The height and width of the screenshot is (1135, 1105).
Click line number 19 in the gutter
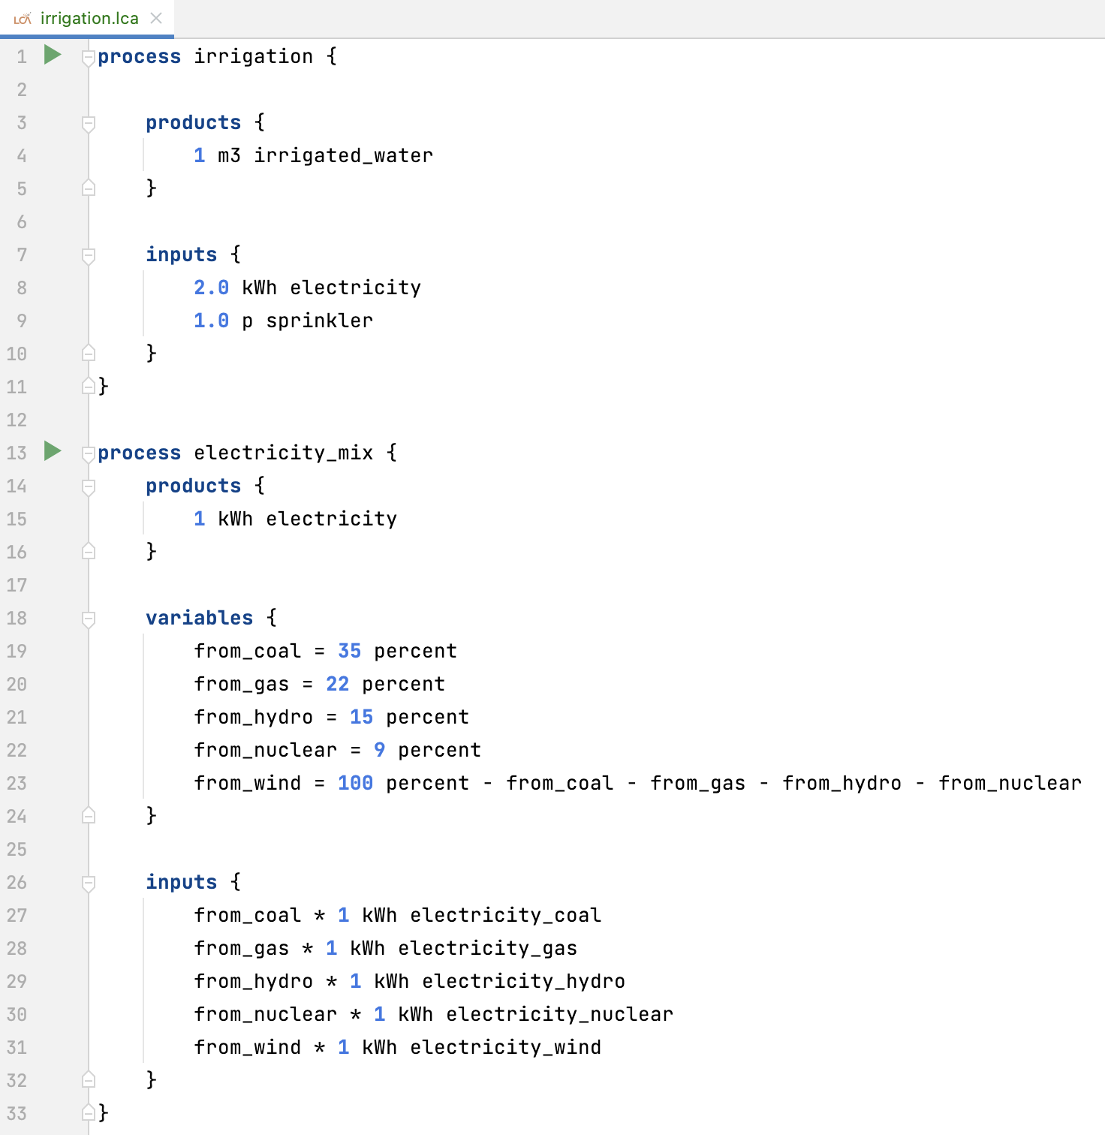pyautogui.click(x=17, y=651)
